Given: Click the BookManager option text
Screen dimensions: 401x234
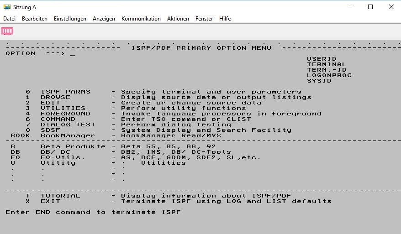Looking at the screenshot, I should pyautogui.click(x=68, y=135).
